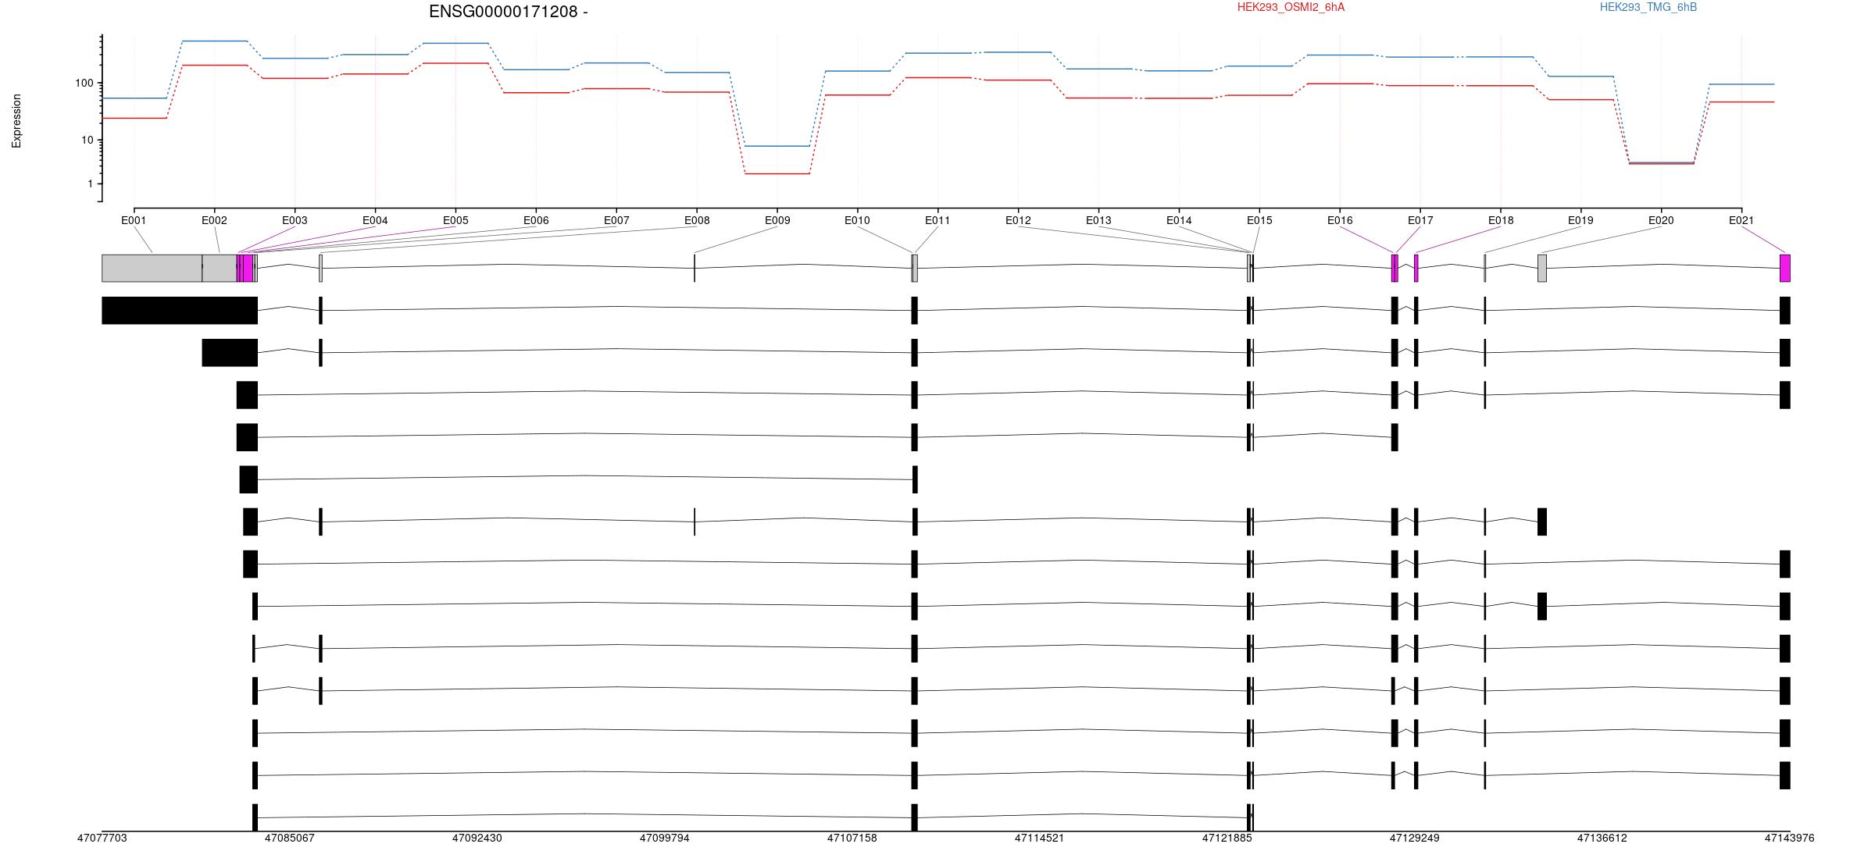Select exon label E010
Screen dimensions: 1875x851
click(x=857, y=220)
